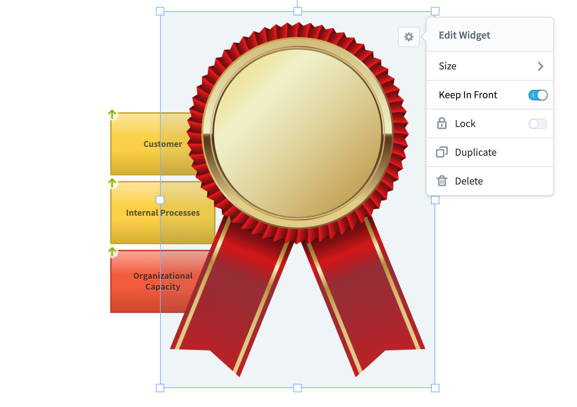Click the Edit Widget header text
Screen dimensions: 577x407
tap(464, 35)
